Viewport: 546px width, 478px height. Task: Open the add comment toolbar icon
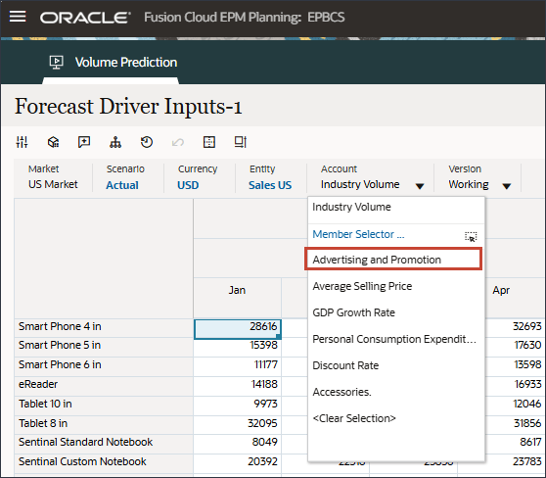(84, 142)
